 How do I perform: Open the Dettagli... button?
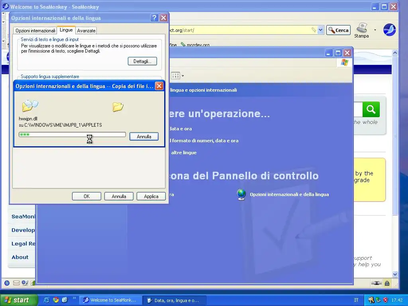coord(142,61)
